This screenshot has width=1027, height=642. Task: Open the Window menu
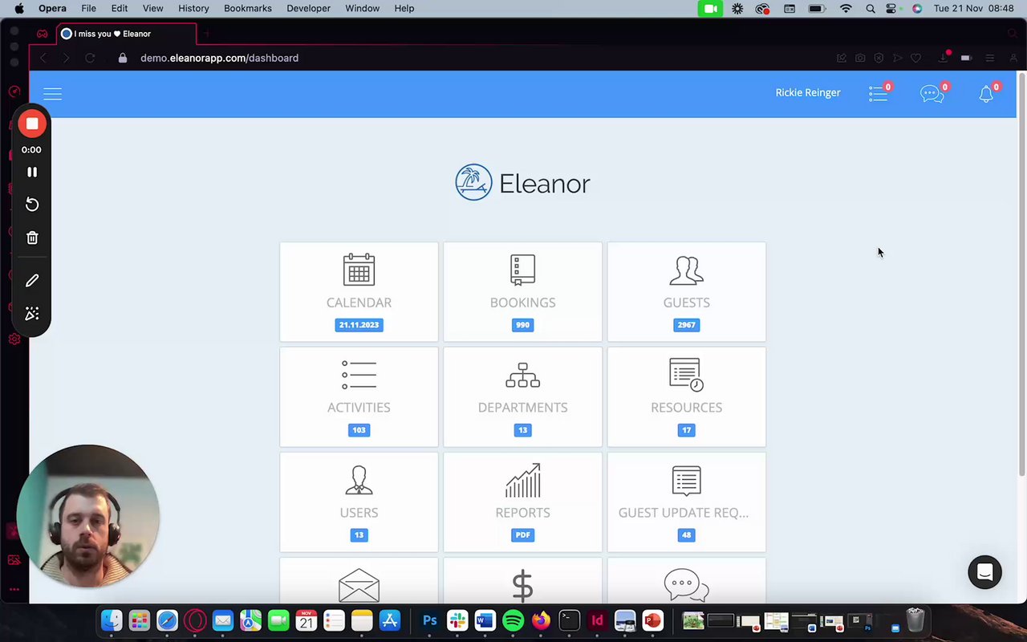(x=362, y=8)
